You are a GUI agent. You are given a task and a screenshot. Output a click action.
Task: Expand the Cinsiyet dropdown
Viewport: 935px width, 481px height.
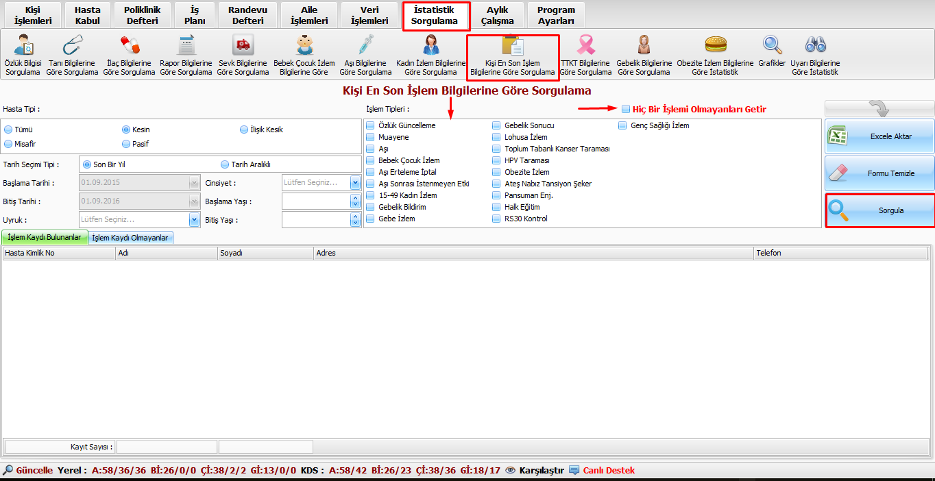355,183
